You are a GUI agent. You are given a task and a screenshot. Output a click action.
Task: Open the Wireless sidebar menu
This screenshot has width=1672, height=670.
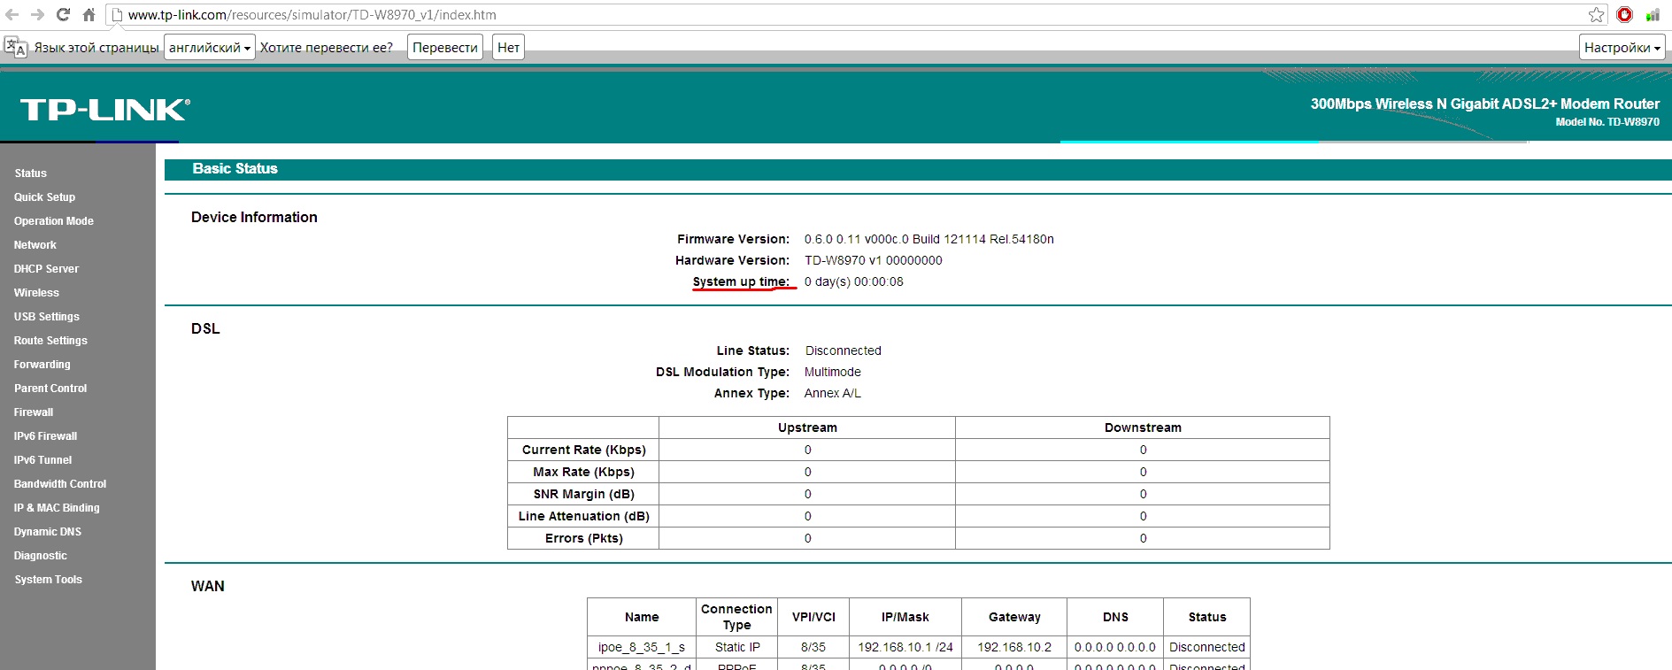pyautogui.click(x=36, y=293)
